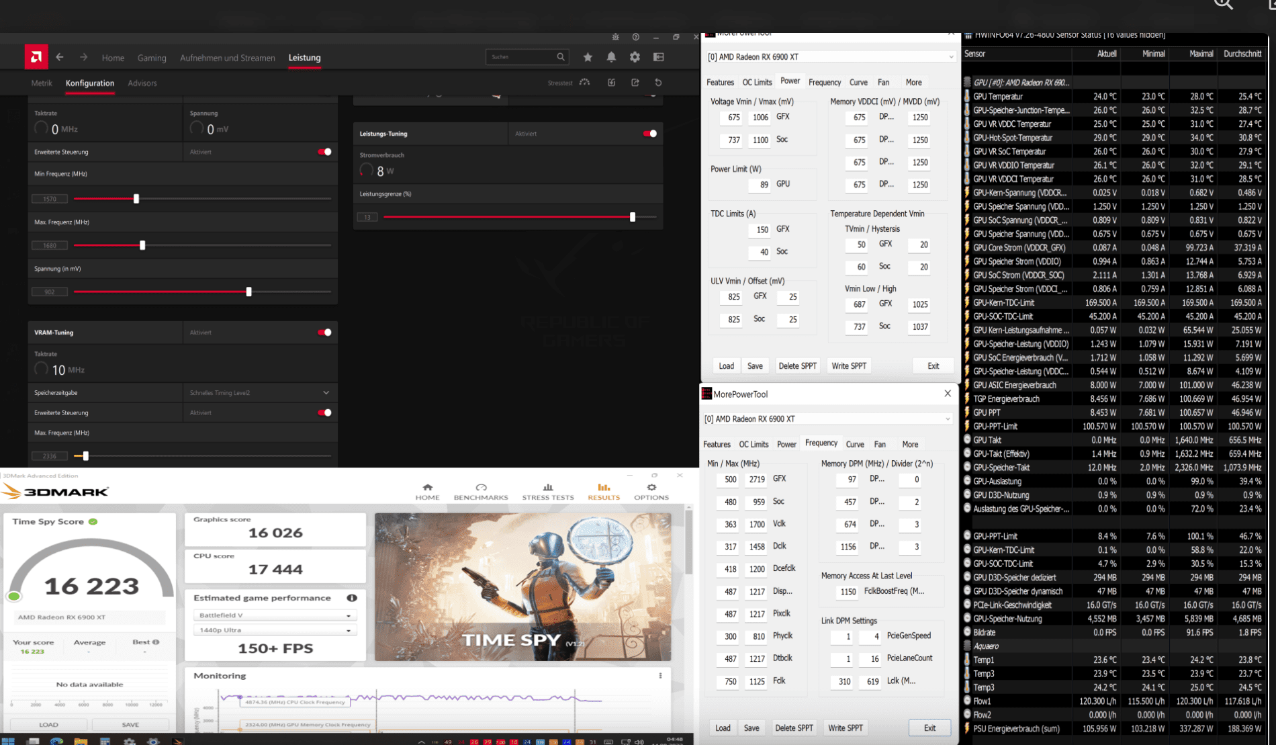Click the Min Frequenz slider handle
The width and height of the screenshot is (1276, 745).
(136, 199)
